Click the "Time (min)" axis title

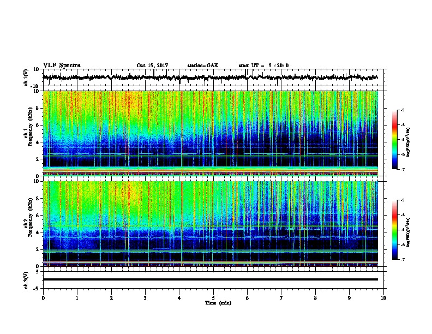[x=218, y=303]
